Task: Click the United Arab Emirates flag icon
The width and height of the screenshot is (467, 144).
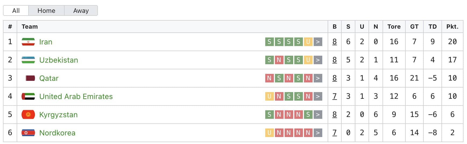Action: pos(28,96)
